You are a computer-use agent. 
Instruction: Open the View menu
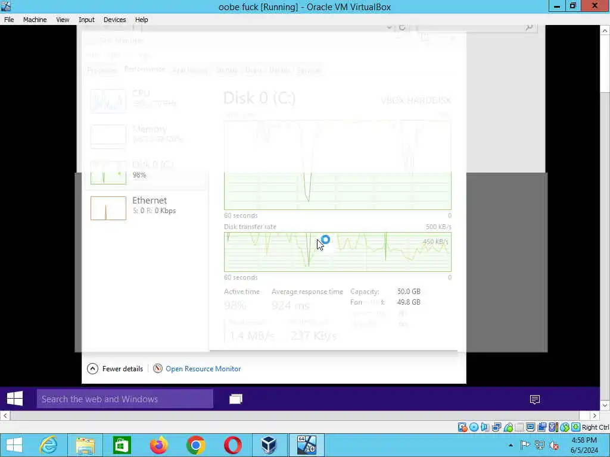[62, 20]
